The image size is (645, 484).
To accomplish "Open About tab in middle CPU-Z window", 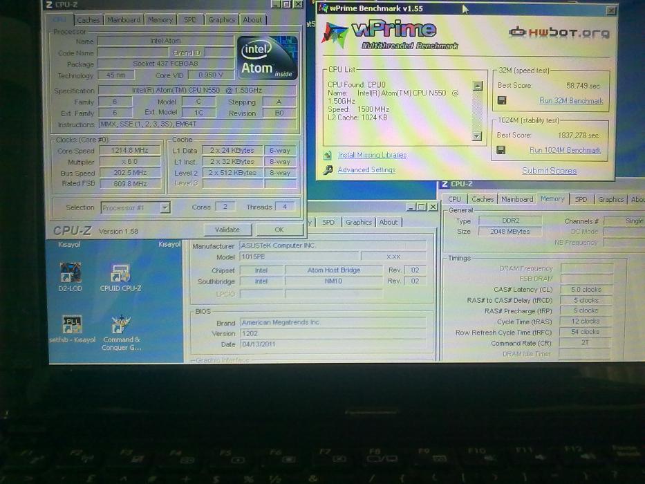I will [389, 222].
